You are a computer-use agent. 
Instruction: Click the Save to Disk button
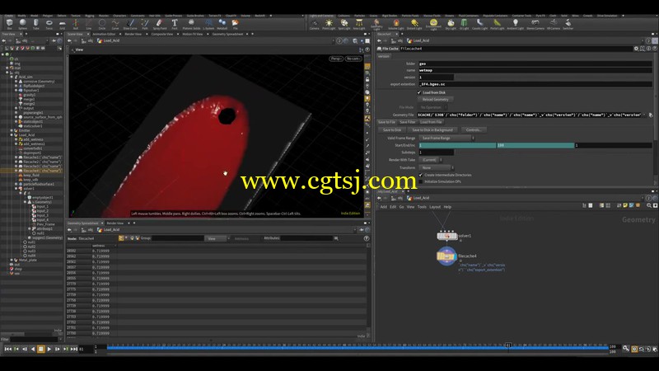[392, 130]
